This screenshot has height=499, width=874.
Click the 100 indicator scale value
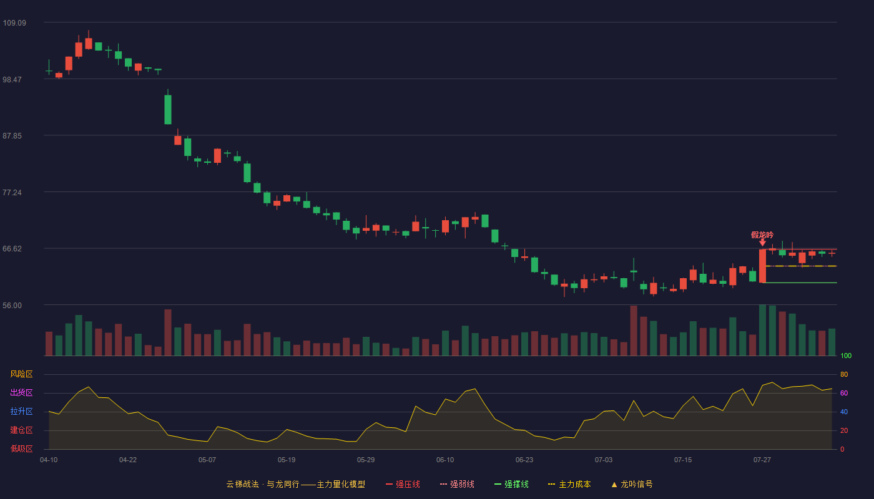(846, 356)
